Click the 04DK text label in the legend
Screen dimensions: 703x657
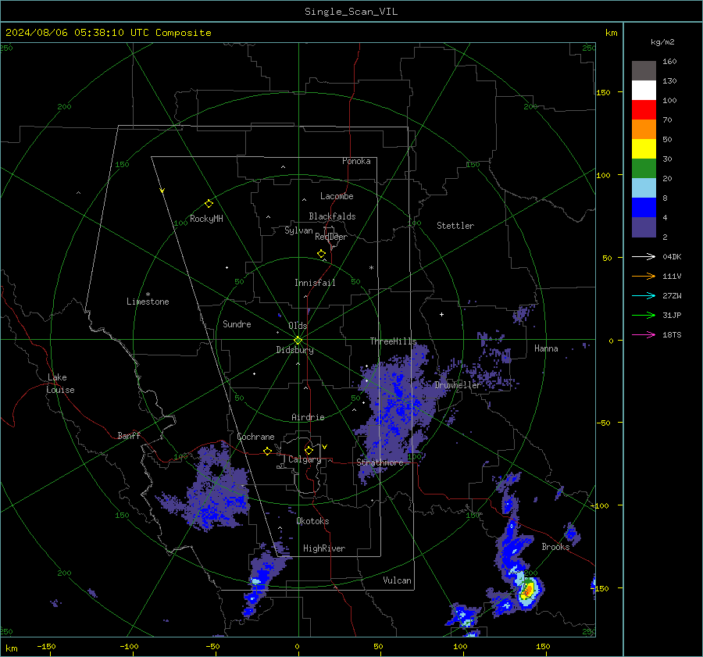point(672,257)
